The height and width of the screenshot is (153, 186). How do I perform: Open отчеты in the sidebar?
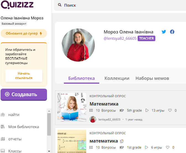click(x=15, y=139)
